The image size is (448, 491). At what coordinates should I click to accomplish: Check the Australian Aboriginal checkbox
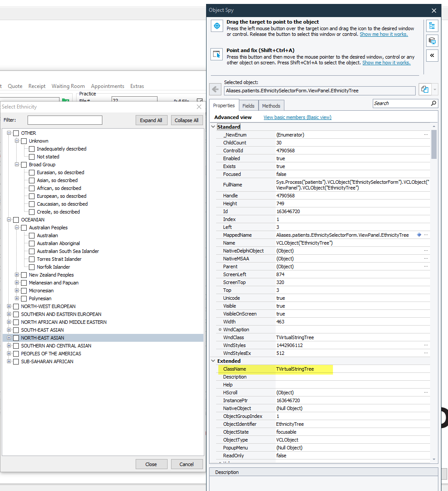(32, 243)
